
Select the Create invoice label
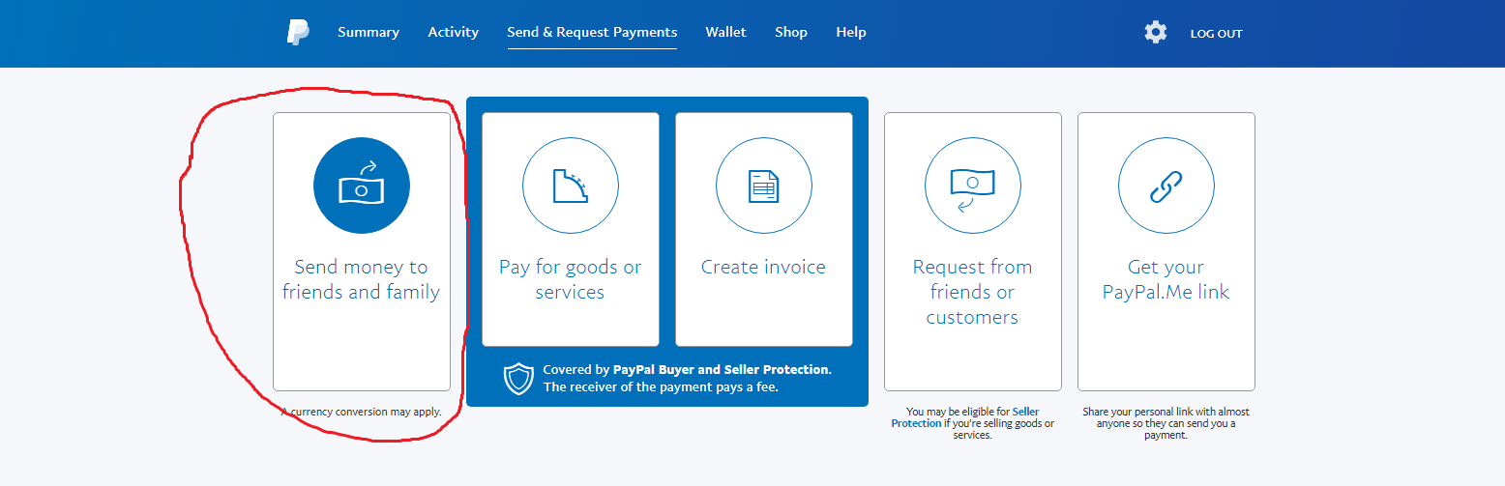pos(764,267)
